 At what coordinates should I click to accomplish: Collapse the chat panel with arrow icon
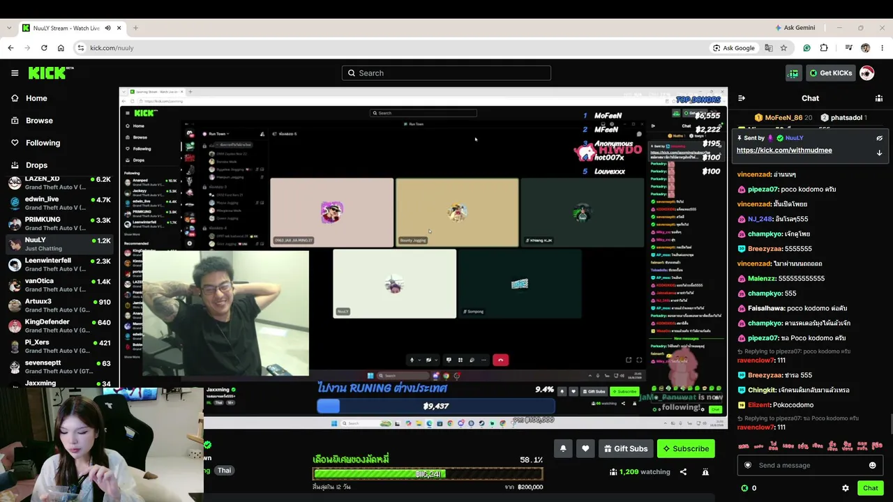point(742,98)
